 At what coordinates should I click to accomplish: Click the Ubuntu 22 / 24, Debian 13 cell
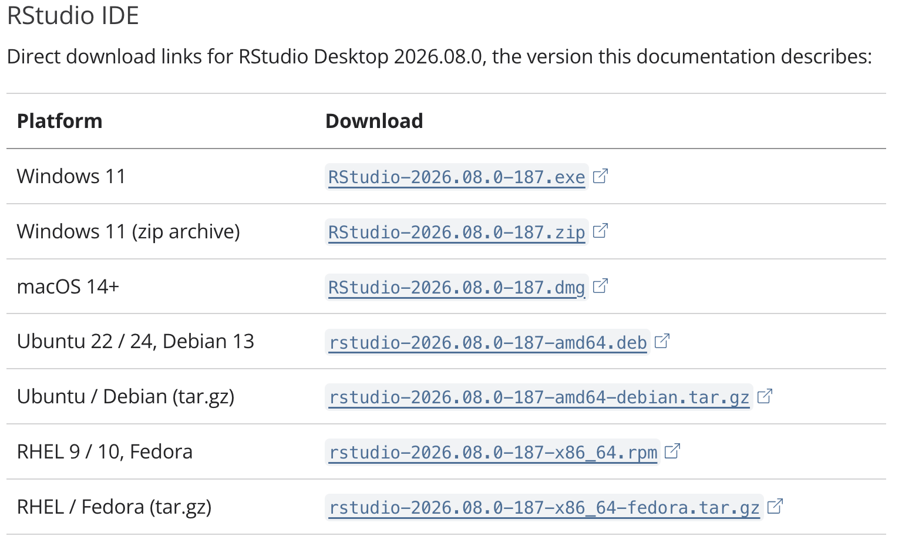tap(136, 341)
